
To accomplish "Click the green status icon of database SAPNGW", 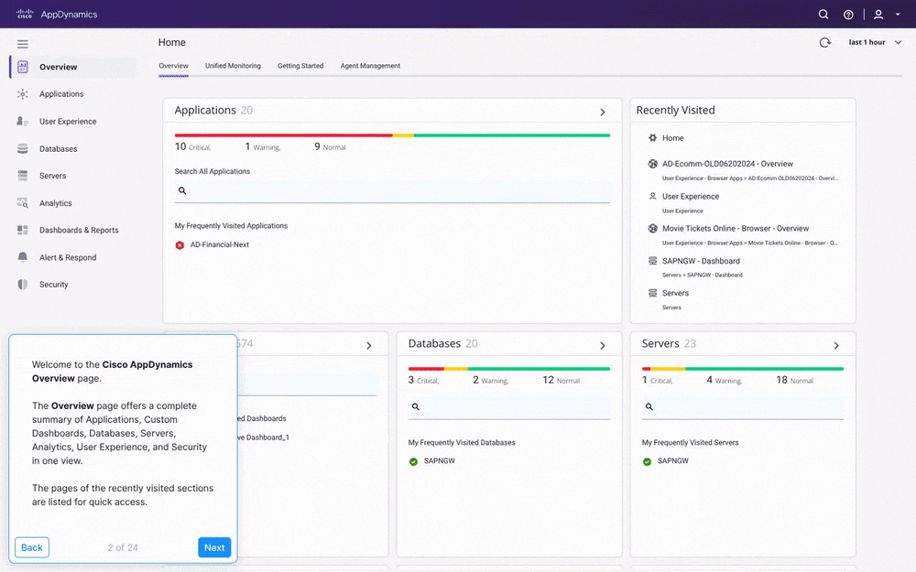I will pyautogui.click(x=414, y=461).
